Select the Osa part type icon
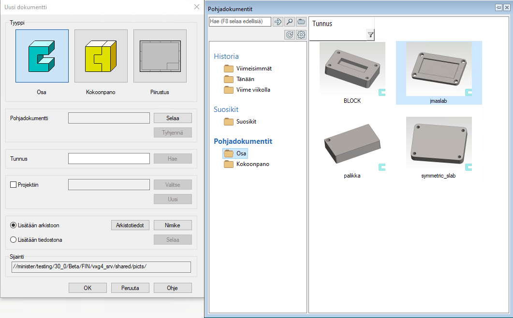This screenshot has height=318, width=513. tap(42, 56)
